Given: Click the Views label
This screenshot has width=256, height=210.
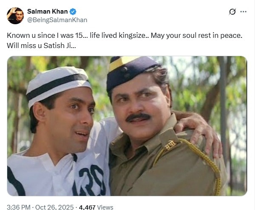Looking at the screenshot, I should [105, 207].
